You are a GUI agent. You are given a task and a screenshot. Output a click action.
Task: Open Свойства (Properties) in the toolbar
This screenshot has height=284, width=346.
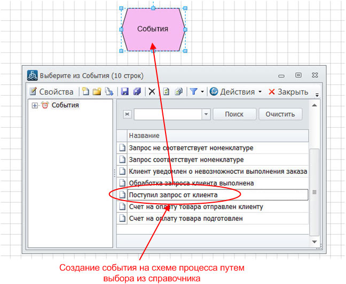pos(51,91)
